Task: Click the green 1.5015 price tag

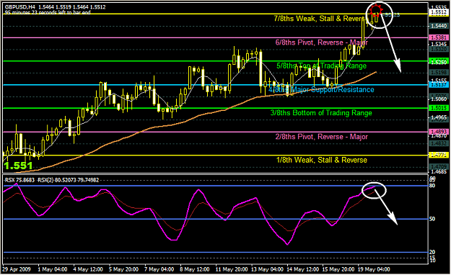Action: (438, 108)
